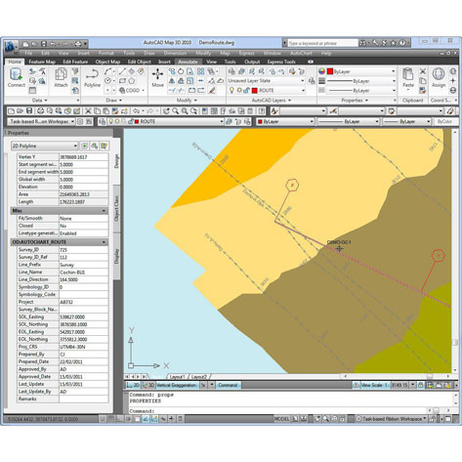This screenshot has height=462, width=462.
Task: Open the Object Class side tab
Action: 116,209
